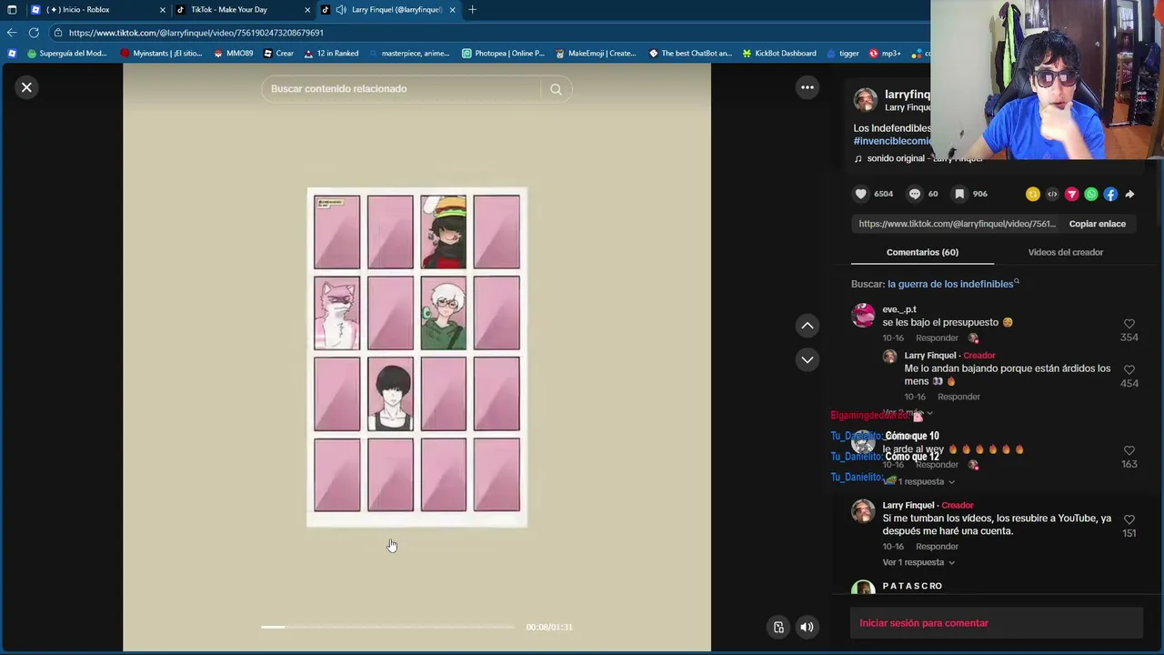Repost the video with yellow icon

pos(1032,194)
